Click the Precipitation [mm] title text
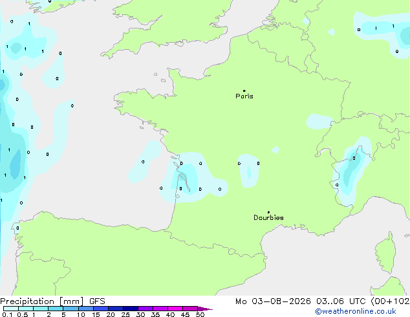Screen dimensions: 410x317 coord(42,301)
